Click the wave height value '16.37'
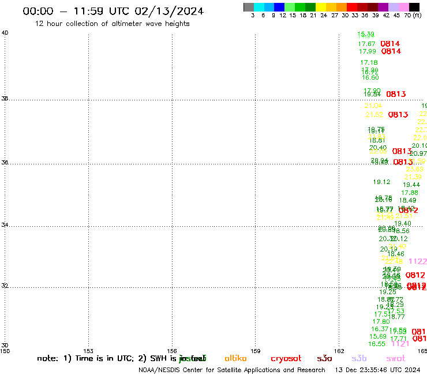Screen dimensions: 427x375 pyautogui.click(x=380, y=329)
